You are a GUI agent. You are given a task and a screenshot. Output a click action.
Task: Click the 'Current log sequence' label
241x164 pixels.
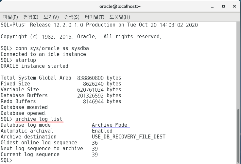point(30,154)
